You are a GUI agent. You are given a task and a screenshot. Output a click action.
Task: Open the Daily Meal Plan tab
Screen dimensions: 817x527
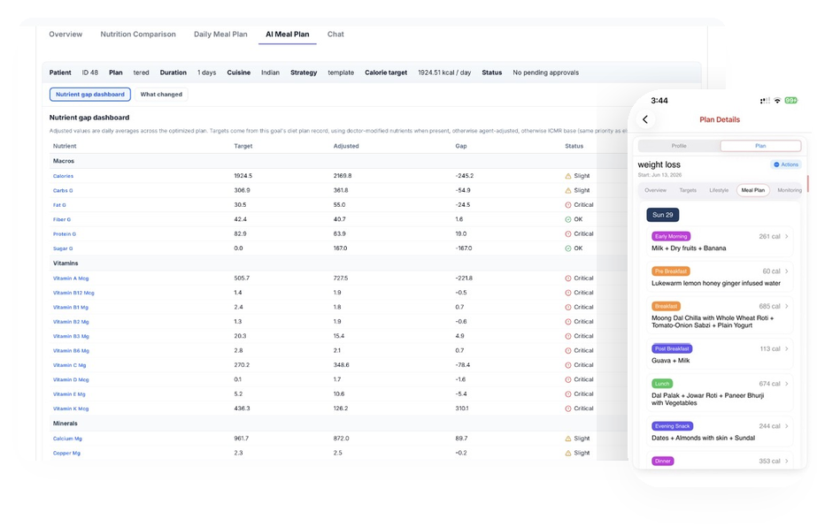pyautogui.click(x=220, y=34)
